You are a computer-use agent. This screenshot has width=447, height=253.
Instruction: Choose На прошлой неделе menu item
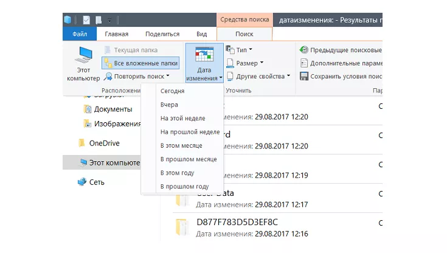pos(182,132)
